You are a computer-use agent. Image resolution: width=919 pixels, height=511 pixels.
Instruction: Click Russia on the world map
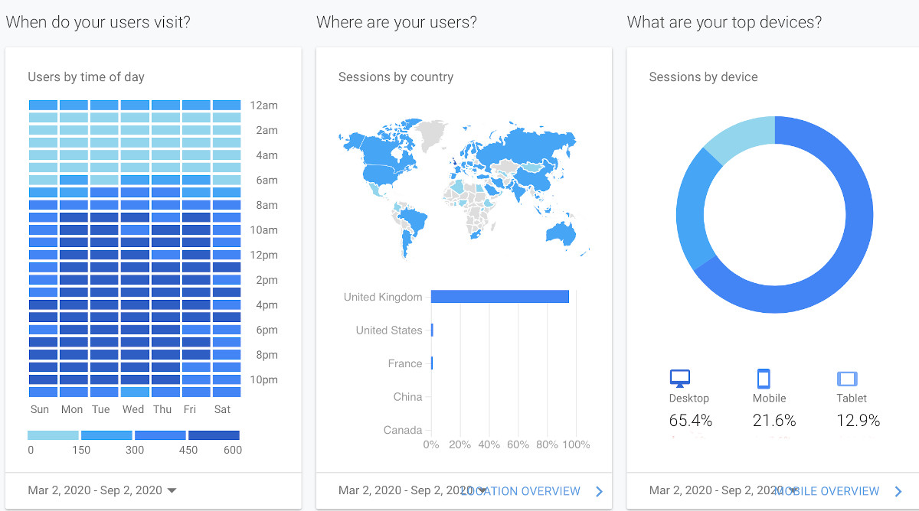pyautogui.click(x=521, y=138)
